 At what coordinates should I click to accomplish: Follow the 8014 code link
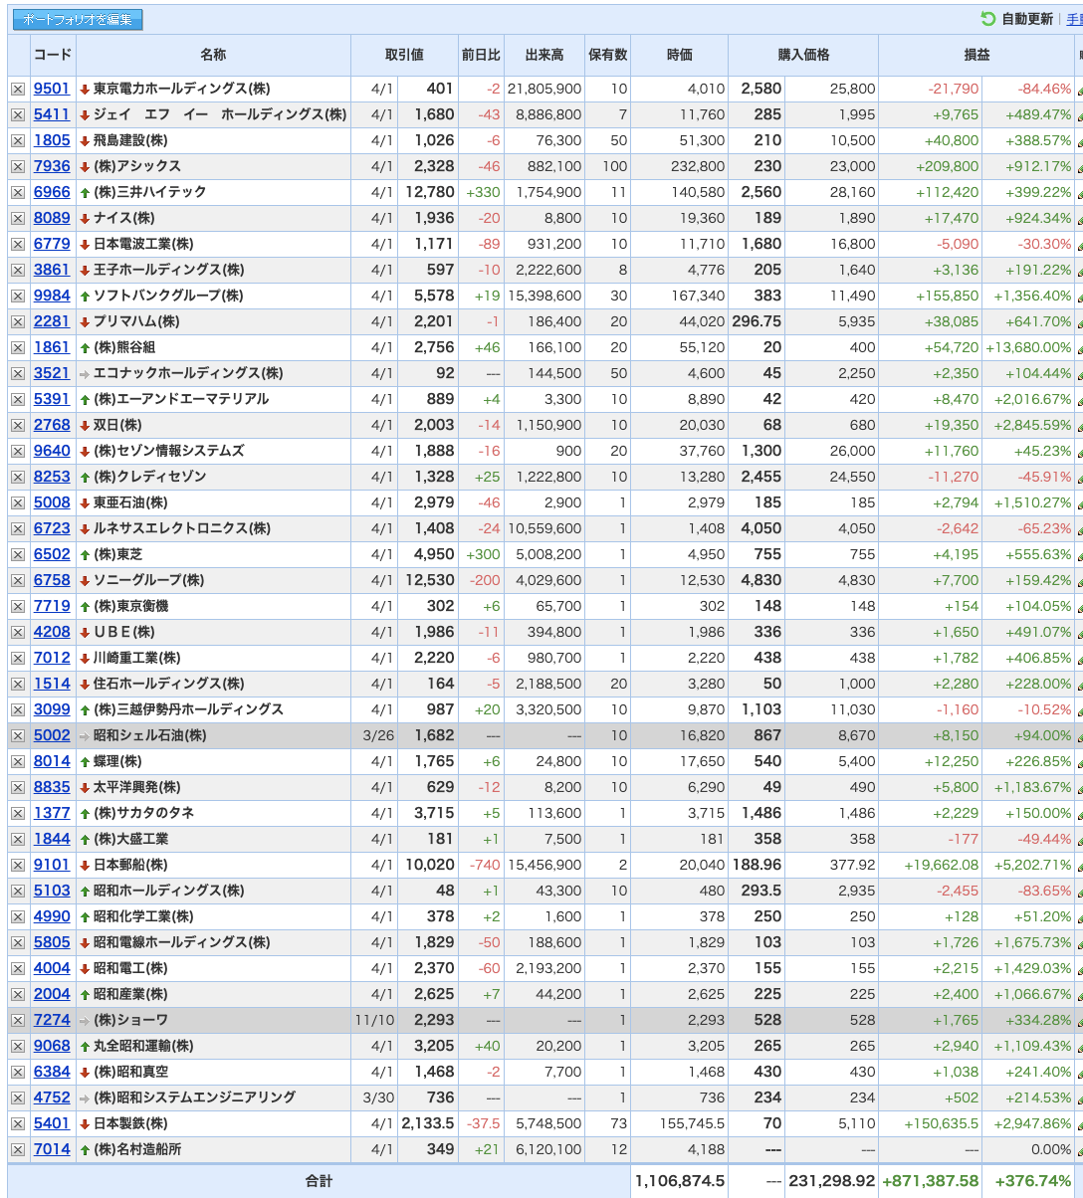52,761
